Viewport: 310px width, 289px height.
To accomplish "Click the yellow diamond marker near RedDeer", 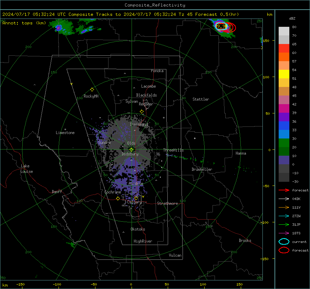I will 142,112.
